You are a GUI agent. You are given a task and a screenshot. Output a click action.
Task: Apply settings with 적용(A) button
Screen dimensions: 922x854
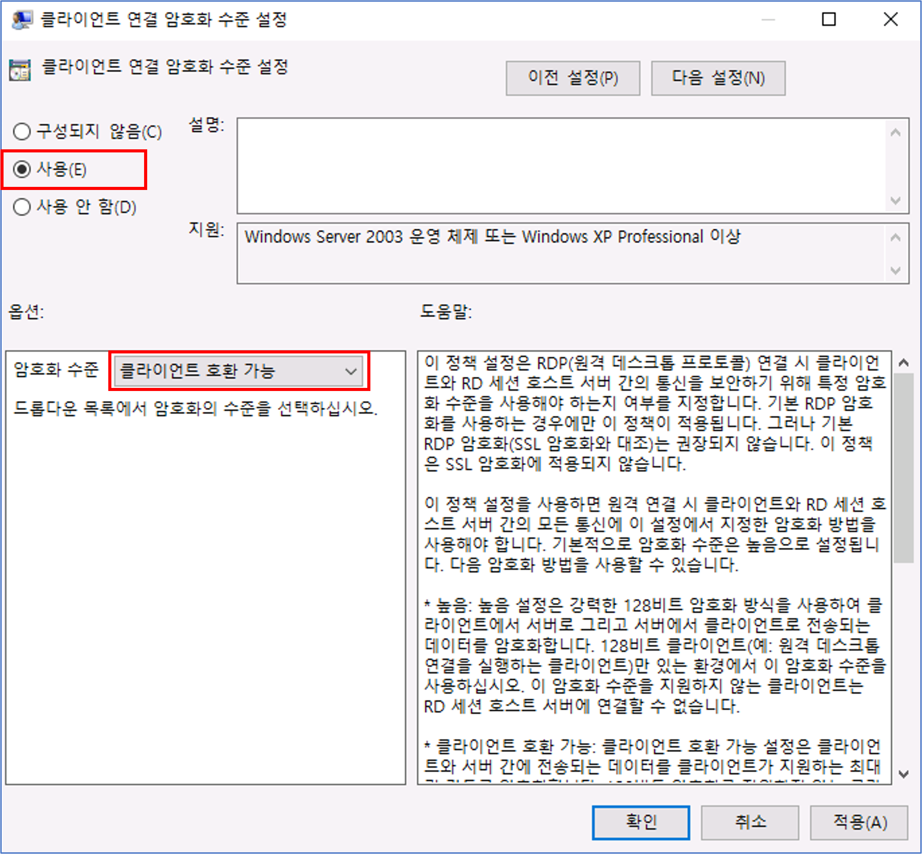click(x=859, y=822)
